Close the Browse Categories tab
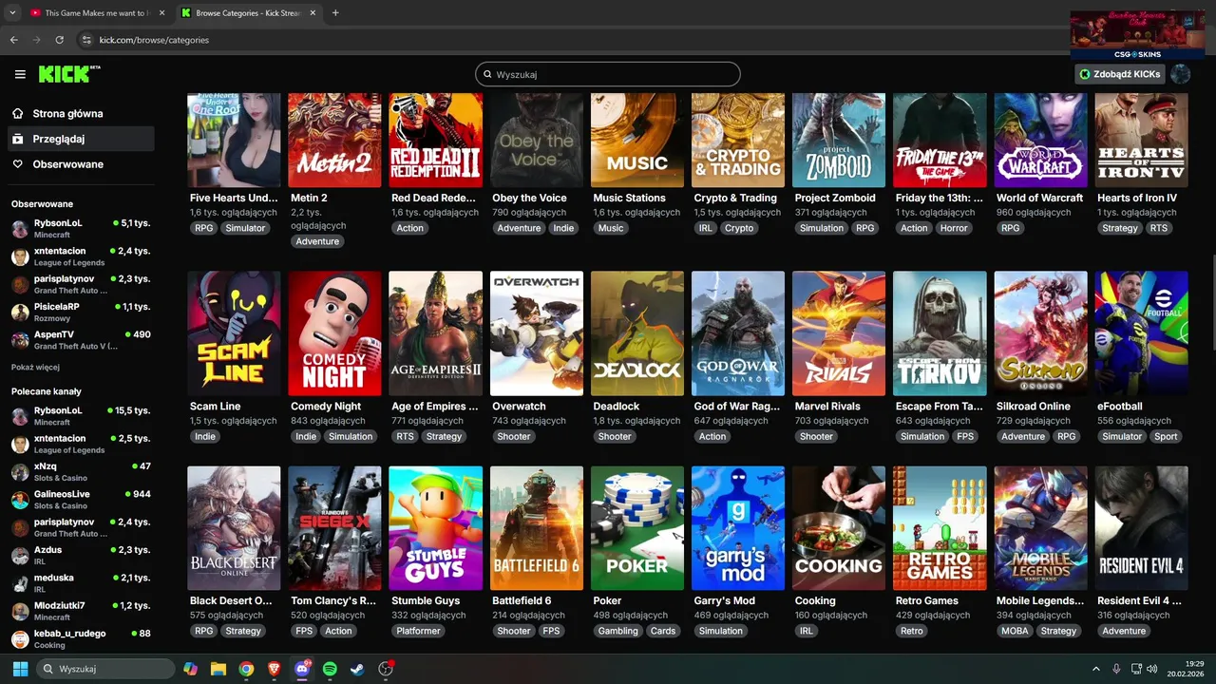1216x684 pixels. pyautogui.click(x=312, y=13)
